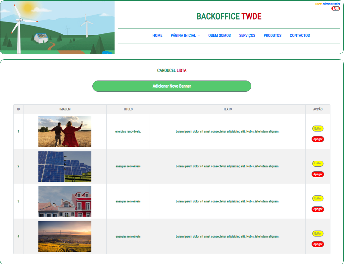Go to the Home menu item
The width and height of the screenshot is (344, 264).
(157, 35)
